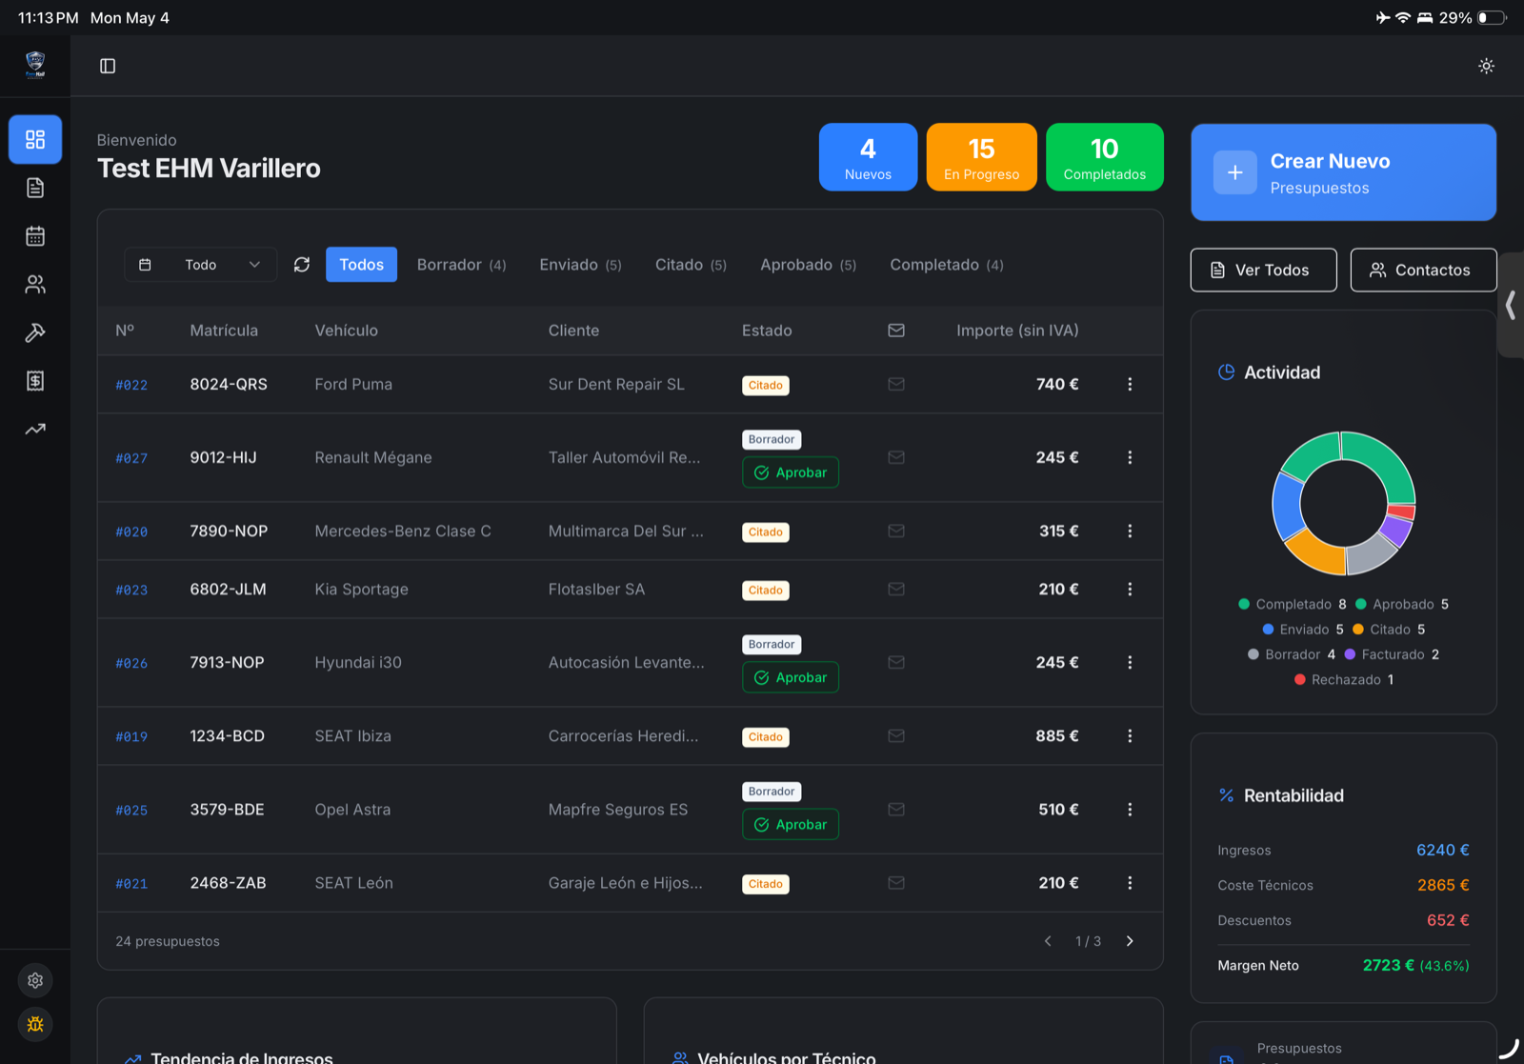
Task: Click the battery indicator in status bar
Action: tap(1492, 17)
